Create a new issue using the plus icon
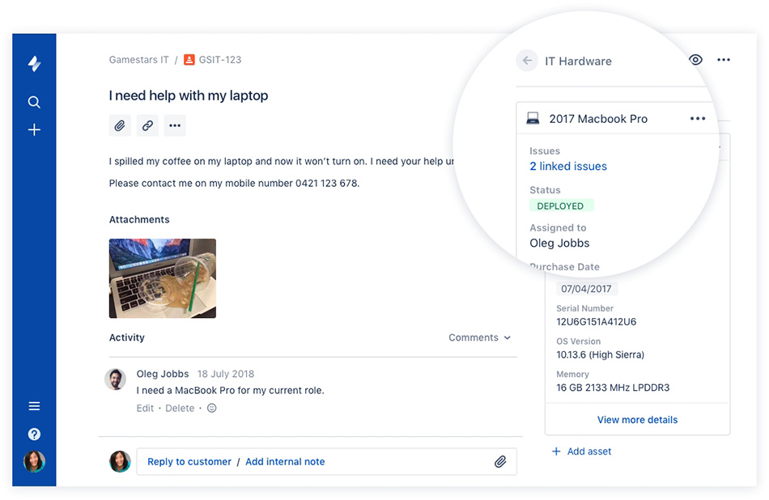 click(x=34, y=129)
